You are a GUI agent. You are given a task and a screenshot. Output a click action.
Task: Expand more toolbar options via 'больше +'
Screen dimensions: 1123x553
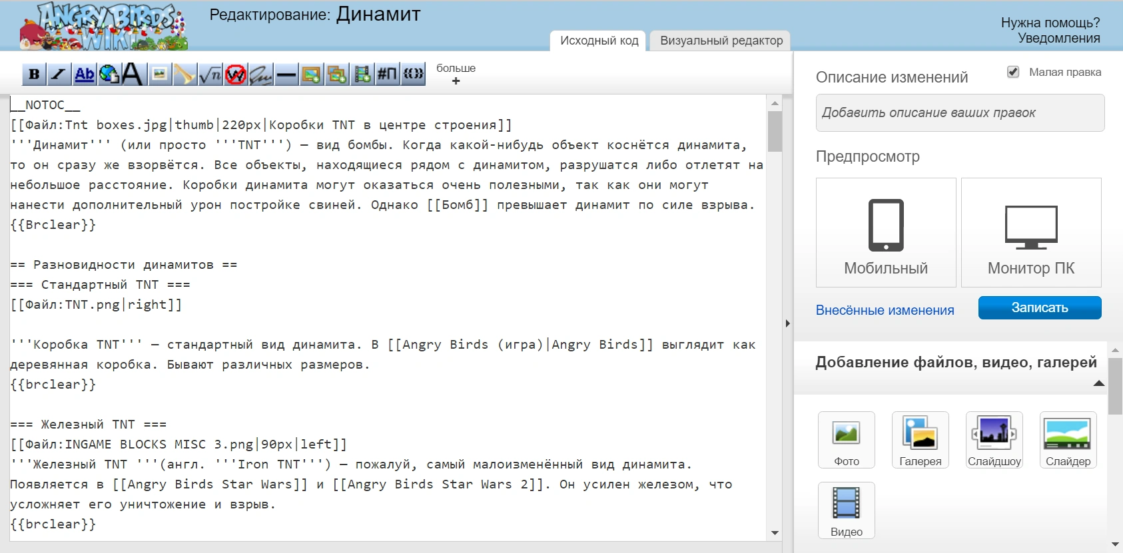click(456, 74)
